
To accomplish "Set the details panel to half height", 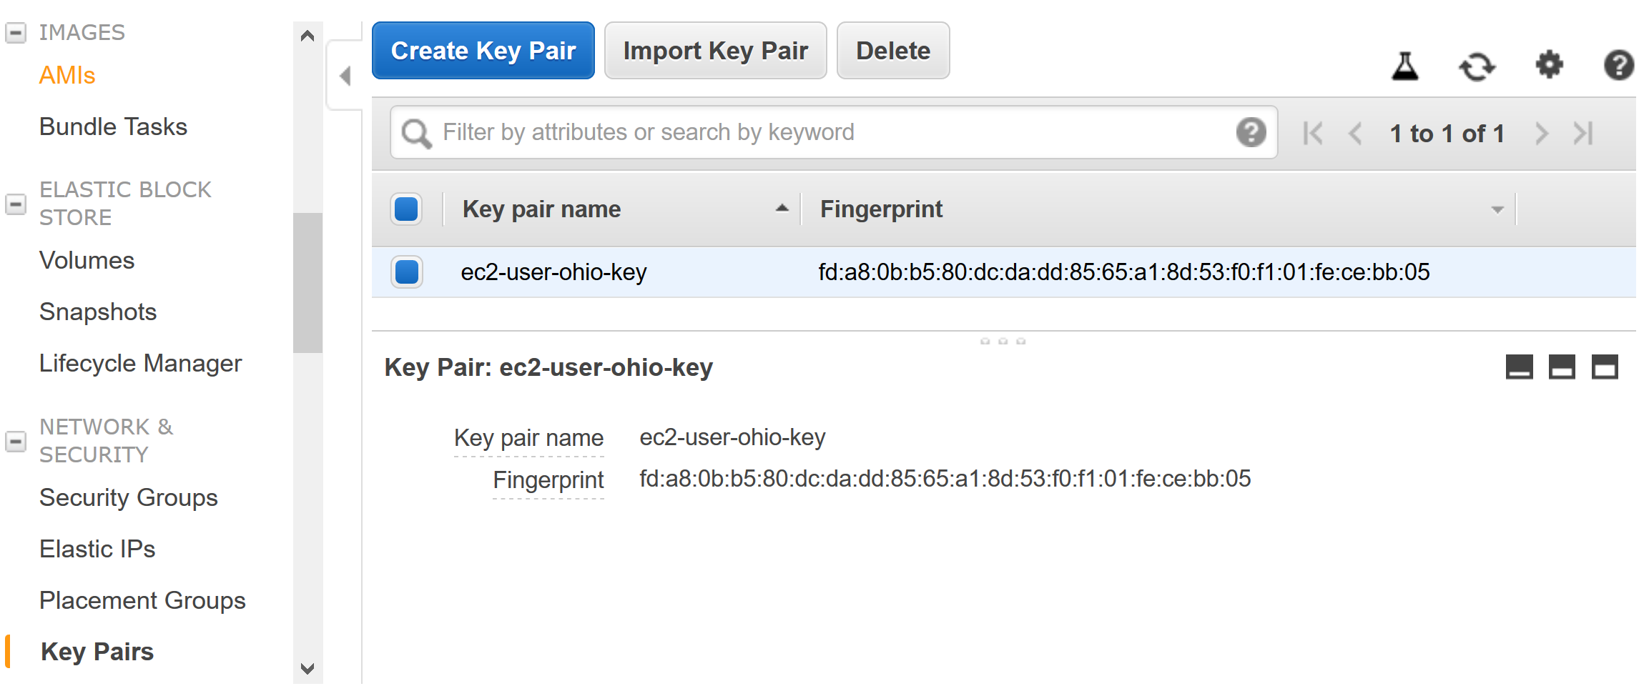I will (x=1562, y=367).
